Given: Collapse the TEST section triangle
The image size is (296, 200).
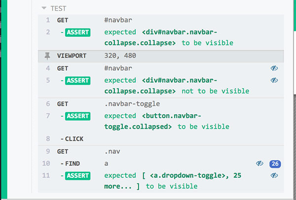Looking at the screenshot, I should (x=44, y=8).
